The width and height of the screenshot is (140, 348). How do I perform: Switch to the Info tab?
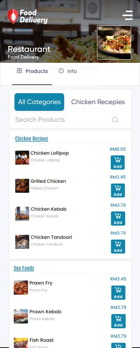click(68, 71)
